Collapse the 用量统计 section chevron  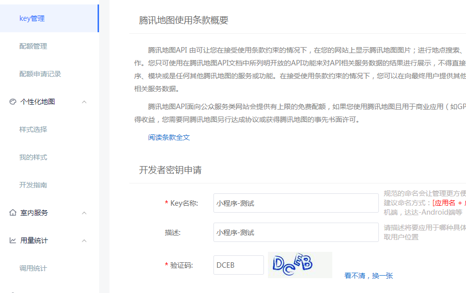(84, 240)
